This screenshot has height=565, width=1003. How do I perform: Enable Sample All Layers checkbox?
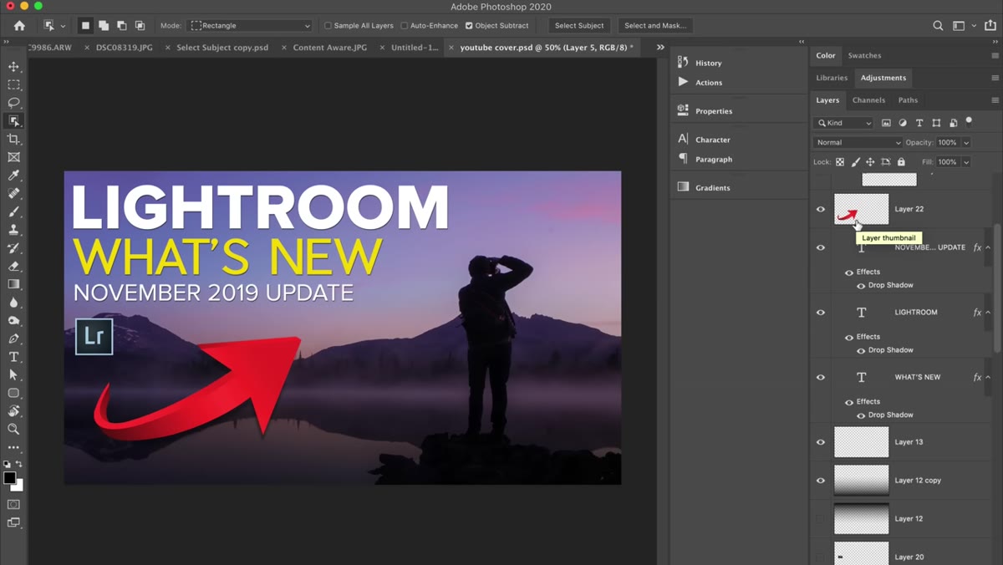328,26
